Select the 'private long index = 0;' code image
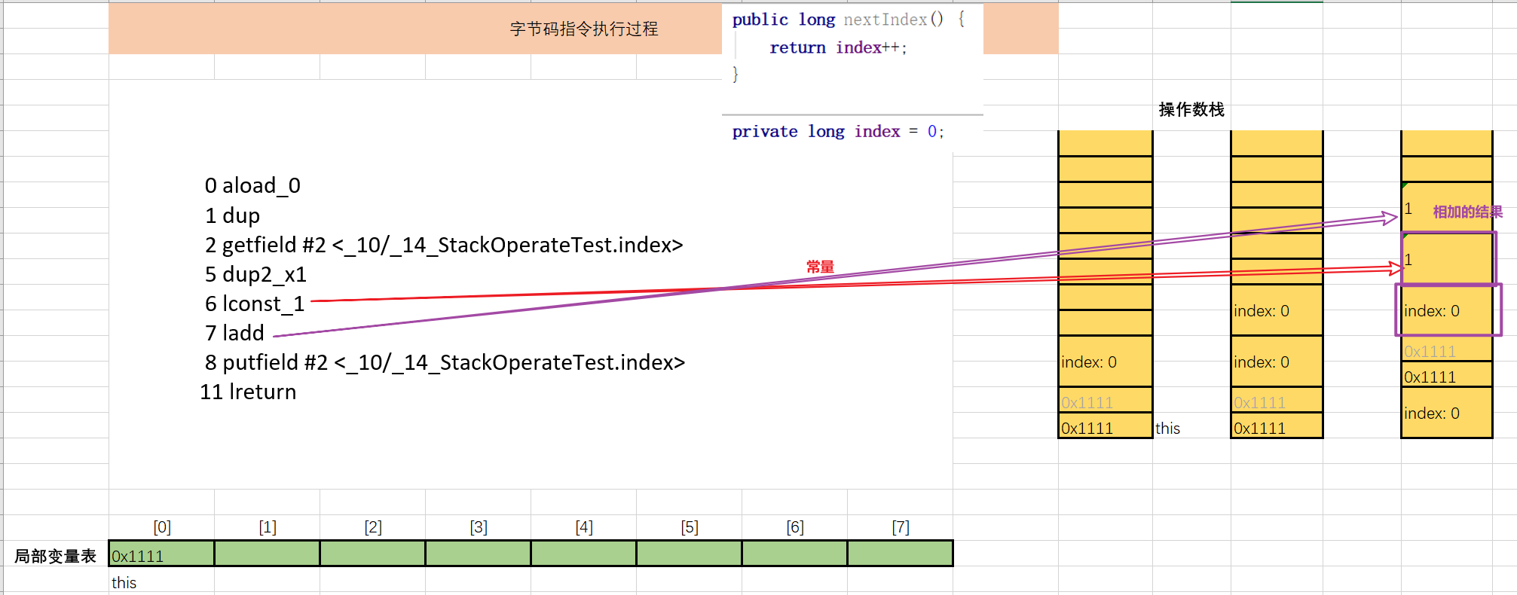Viewport: 1517px width, 595px height. click(852, 132)
